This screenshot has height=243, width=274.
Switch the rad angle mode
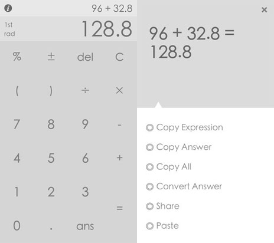(x=9, y=34)
